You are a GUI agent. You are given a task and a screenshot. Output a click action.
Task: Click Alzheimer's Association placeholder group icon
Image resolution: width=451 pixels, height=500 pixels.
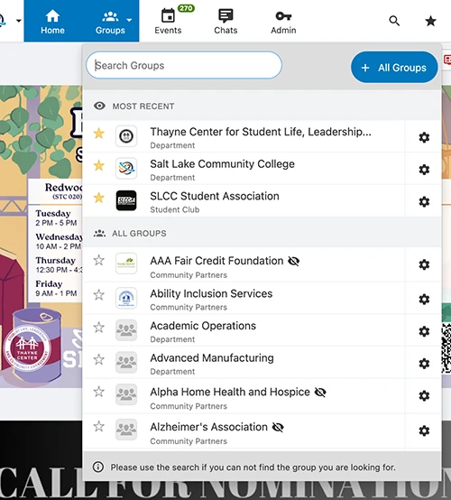click(x=126, y=430)
